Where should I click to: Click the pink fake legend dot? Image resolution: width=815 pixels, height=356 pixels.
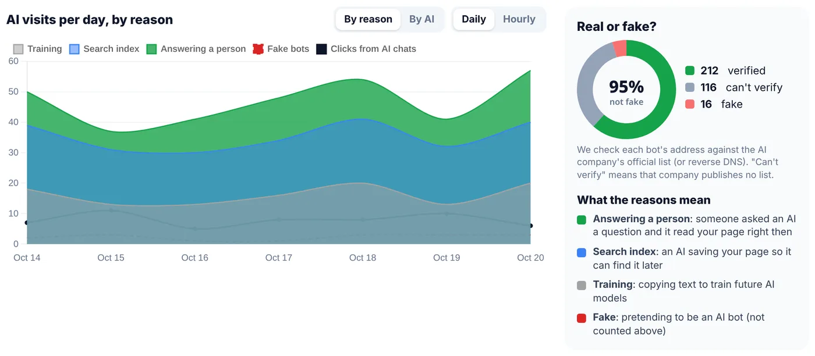(690, 104)
